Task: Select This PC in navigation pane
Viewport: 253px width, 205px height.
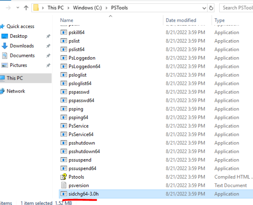Action: click(x=26, y=78)
